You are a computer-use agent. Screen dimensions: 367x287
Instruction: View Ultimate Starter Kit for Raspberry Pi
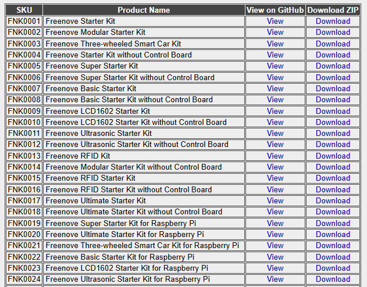coord(275,235)
